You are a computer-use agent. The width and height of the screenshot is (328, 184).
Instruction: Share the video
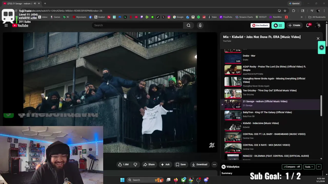pyautogui.click(x=149, y=165)
